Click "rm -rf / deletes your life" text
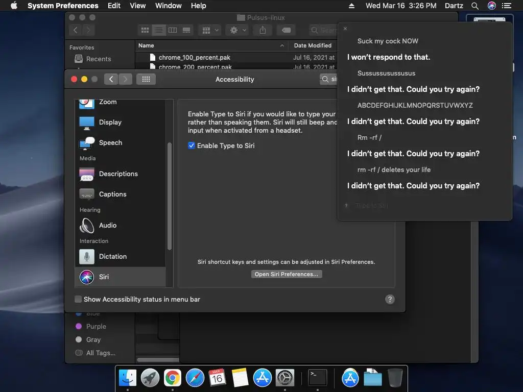This screenshot has height=392, width=523. coord(394,169)
